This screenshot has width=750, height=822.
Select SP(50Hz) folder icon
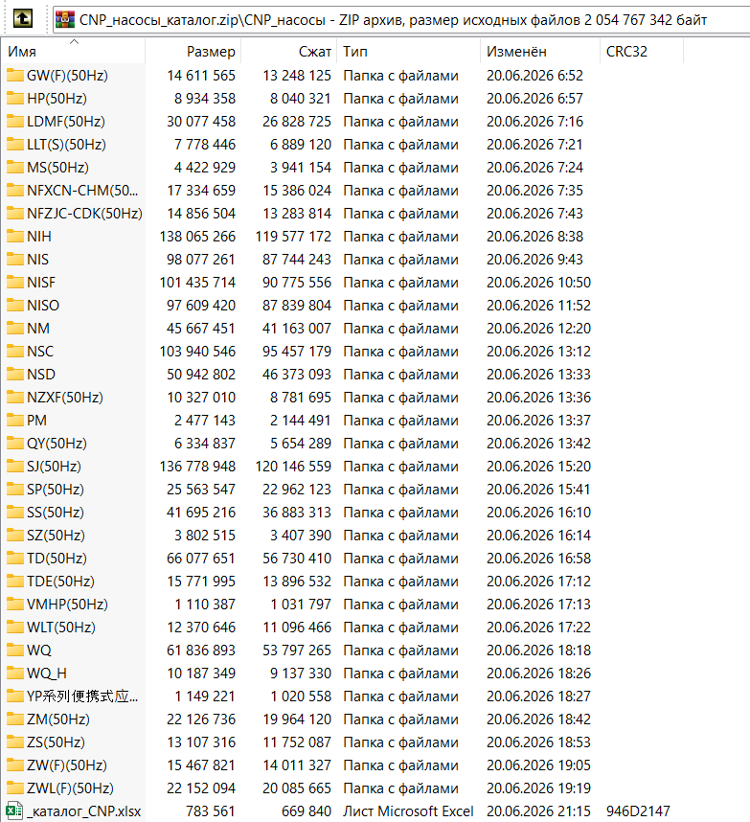(15, 490)
